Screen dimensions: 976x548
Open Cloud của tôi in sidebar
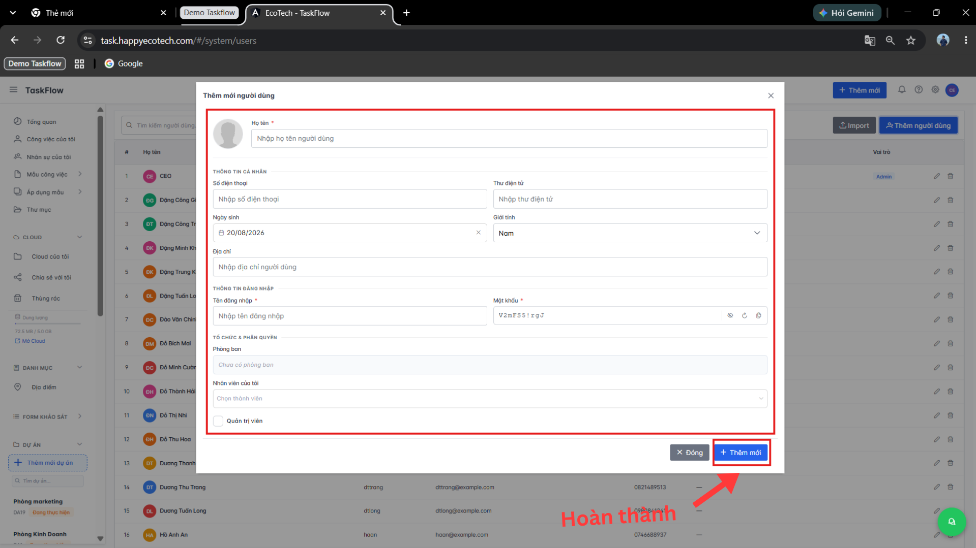50,257
